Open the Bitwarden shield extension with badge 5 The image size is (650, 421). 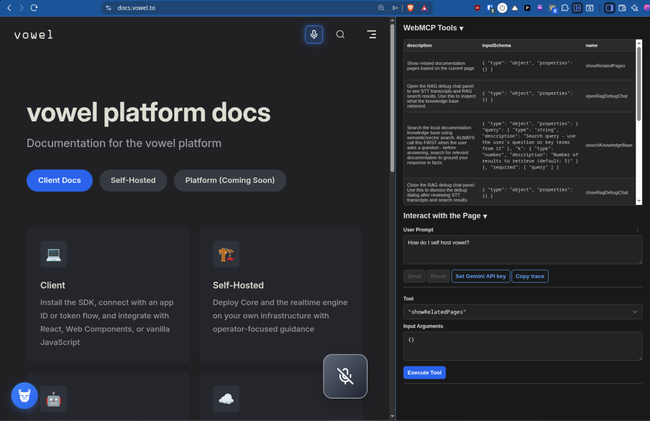coord(490,8)
